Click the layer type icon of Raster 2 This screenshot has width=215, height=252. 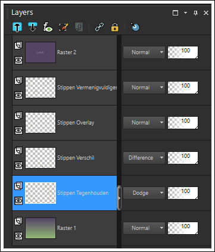(18, 45)
